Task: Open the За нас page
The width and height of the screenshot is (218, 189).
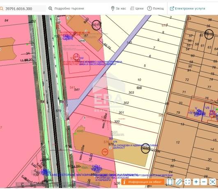Action: 119,9
